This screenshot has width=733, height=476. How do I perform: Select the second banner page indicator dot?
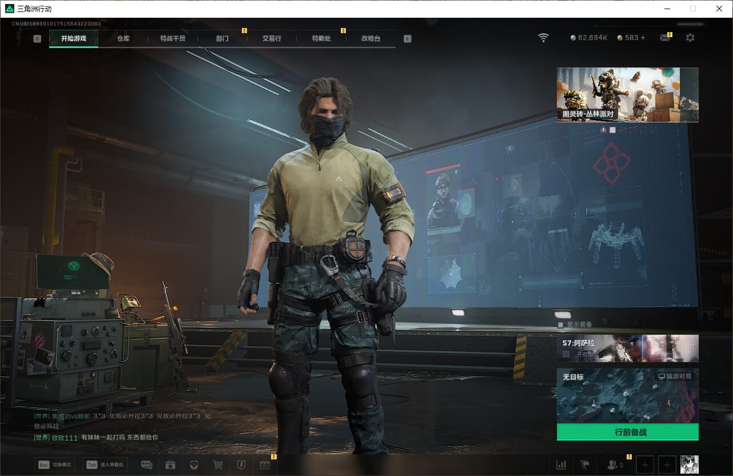click(x=612, y=130)
